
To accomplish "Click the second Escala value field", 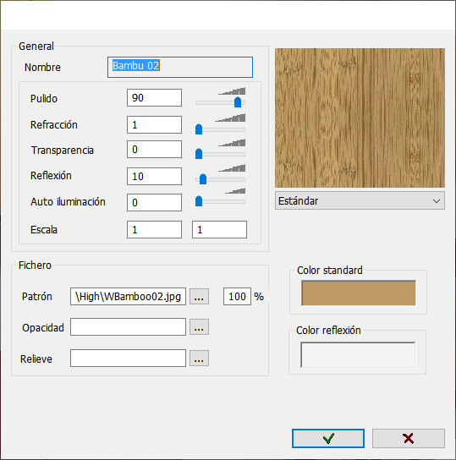I will pos(219,229).
